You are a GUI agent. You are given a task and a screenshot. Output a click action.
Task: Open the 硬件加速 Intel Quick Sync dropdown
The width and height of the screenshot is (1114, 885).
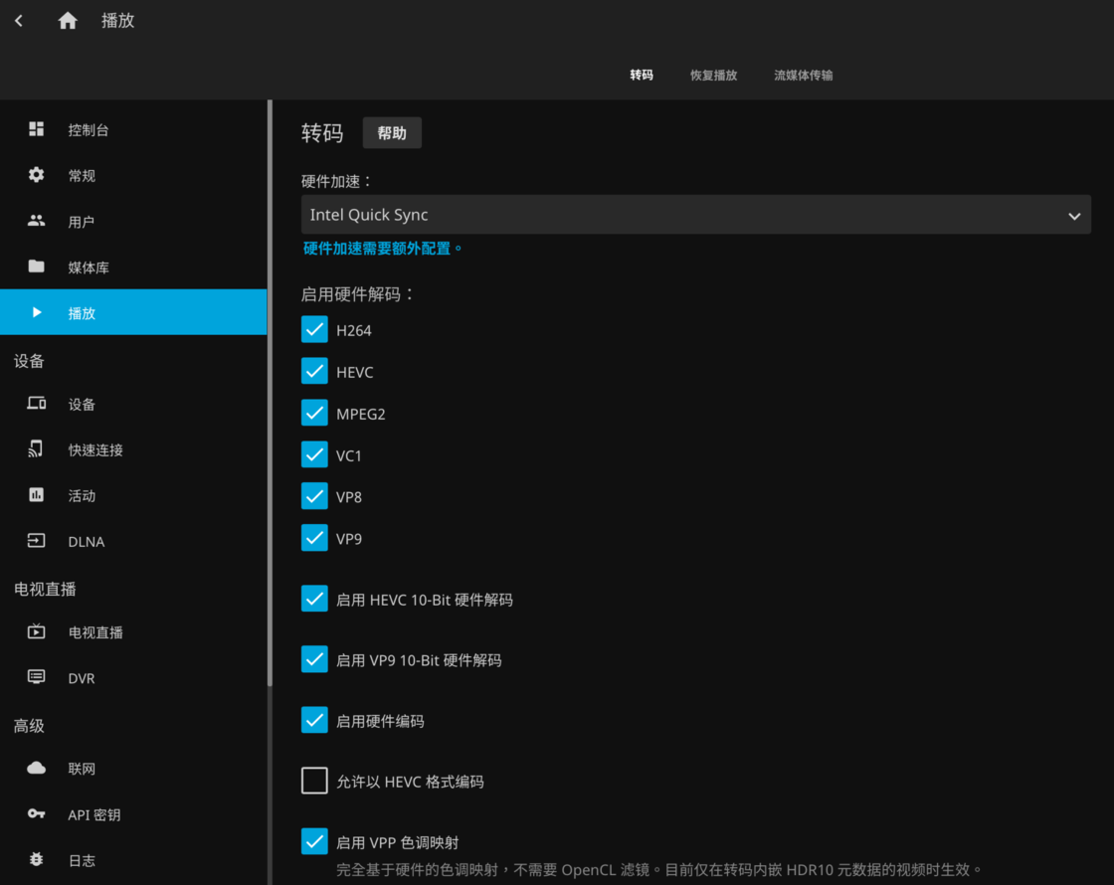tap(695, 215)
